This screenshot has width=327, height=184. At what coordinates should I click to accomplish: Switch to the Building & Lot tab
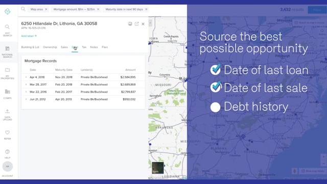[30, 47]
